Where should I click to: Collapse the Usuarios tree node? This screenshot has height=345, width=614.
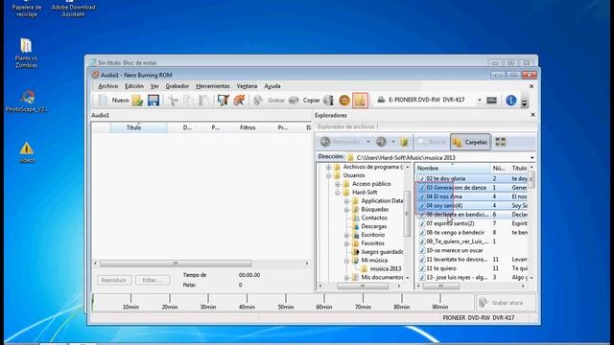328,175
